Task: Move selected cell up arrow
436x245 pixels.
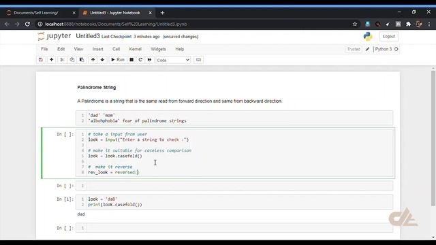Action: click(x=93, y=60)
